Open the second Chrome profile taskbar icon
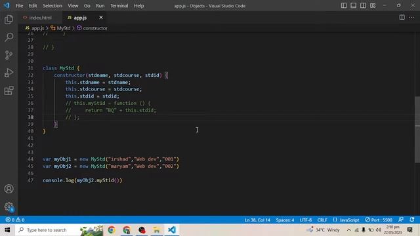 click(x=127, y=230)
